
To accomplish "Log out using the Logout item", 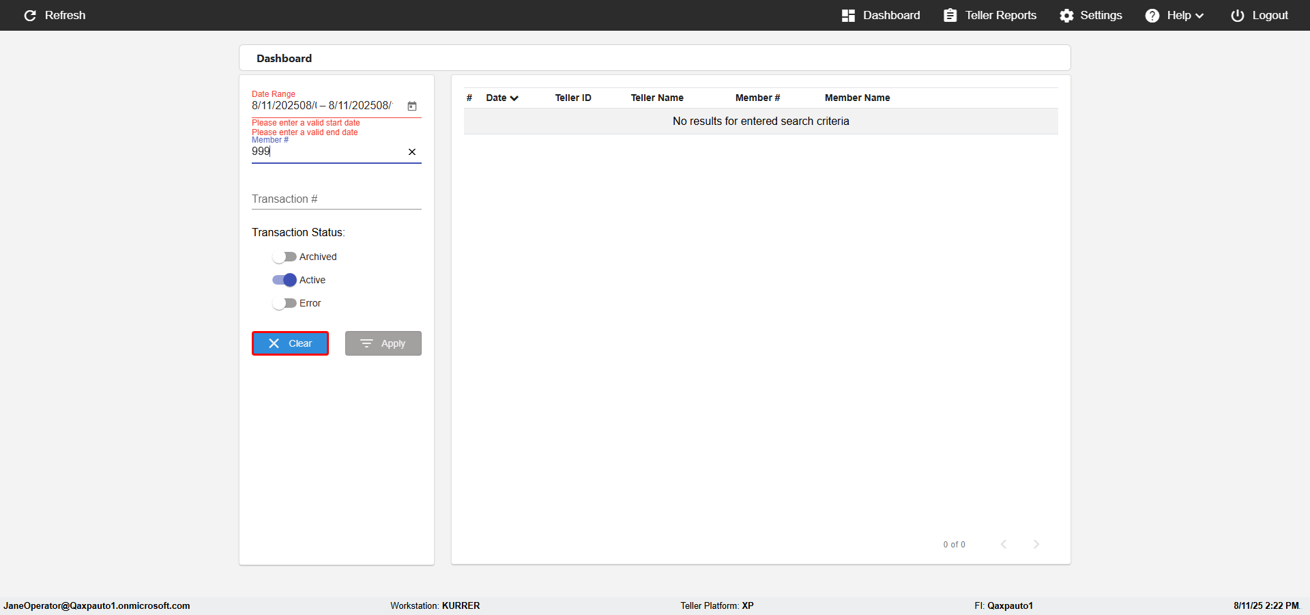I will (1259, 15).
